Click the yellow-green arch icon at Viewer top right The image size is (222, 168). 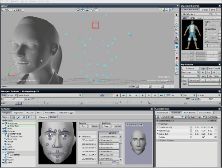pos(162,10)
